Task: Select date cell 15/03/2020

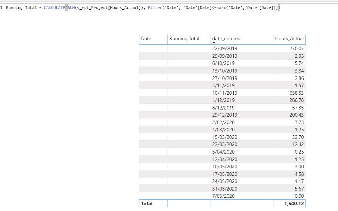Action: [x=224, y=137]
